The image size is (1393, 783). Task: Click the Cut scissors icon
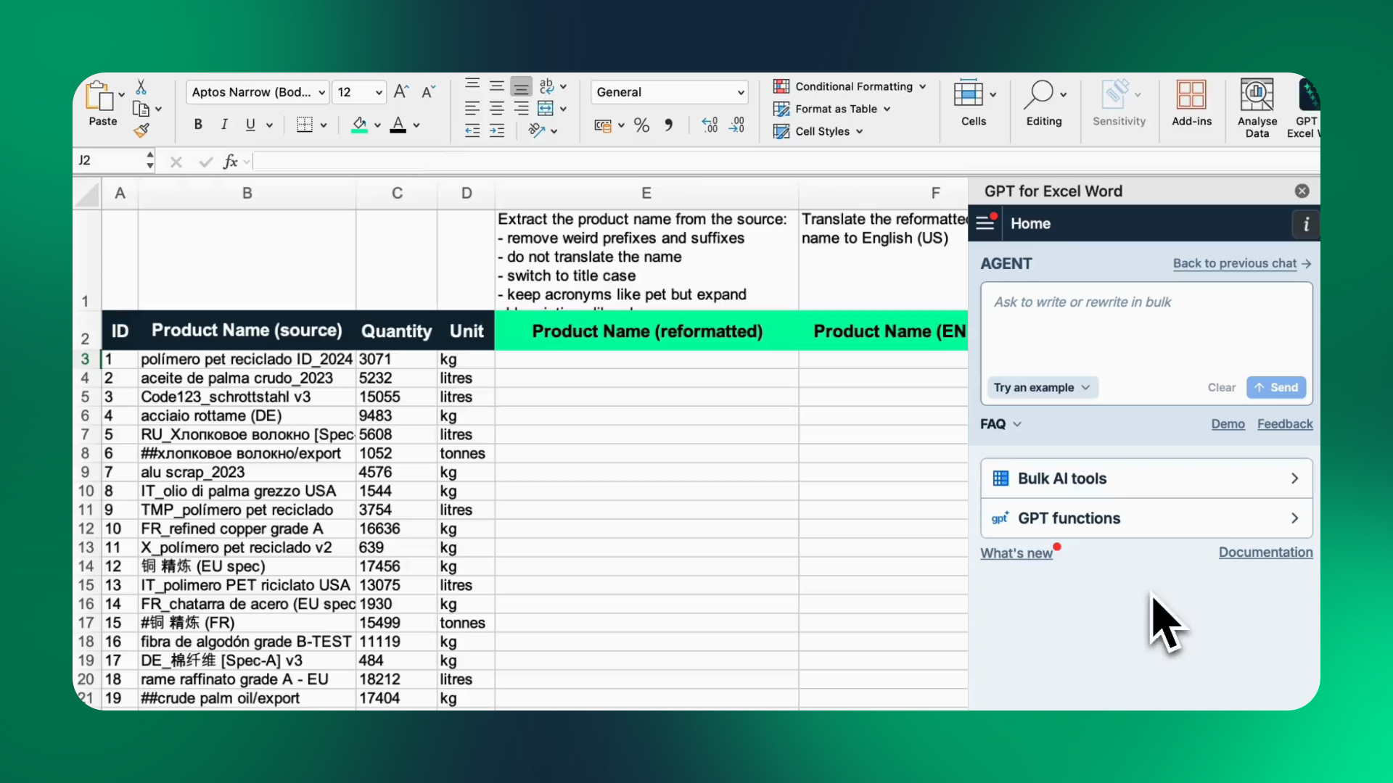(x=141, y=88)
